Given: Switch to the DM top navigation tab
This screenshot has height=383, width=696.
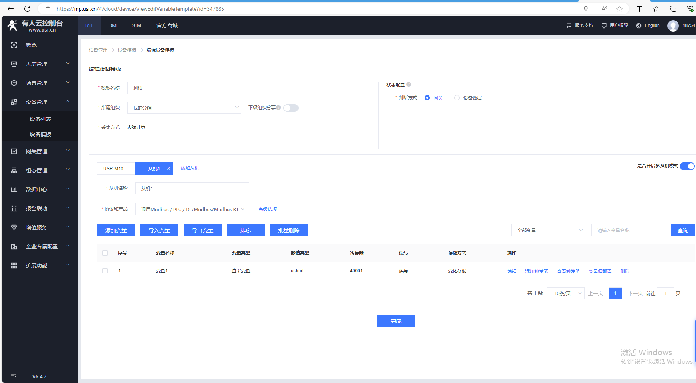Looking at the screenshot, I should click(x=112, y=26).
